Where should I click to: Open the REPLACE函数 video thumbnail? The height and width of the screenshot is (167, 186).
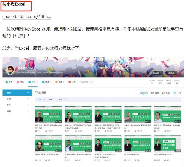(48, 115)
